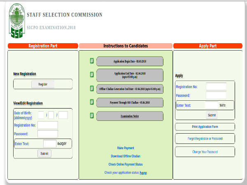Image resolution: width=247 pixels, height=185 pixels.
Task: Focus the Date of Birth month field
Action: point(51,115)
